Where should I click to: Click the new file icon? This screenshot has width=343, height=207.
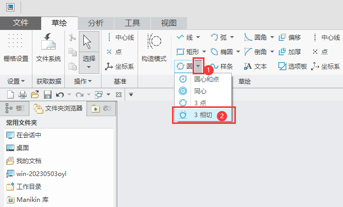coord(10,95)
